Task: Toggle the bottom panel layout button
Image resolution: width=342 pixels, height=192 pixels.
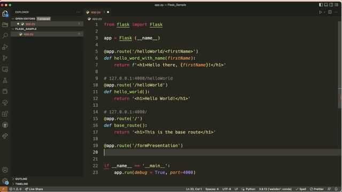Action: tap(326, 5)
